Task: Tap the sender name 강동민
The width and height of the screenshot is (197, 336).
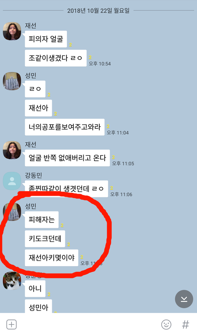Action: [x=33, y=175]
